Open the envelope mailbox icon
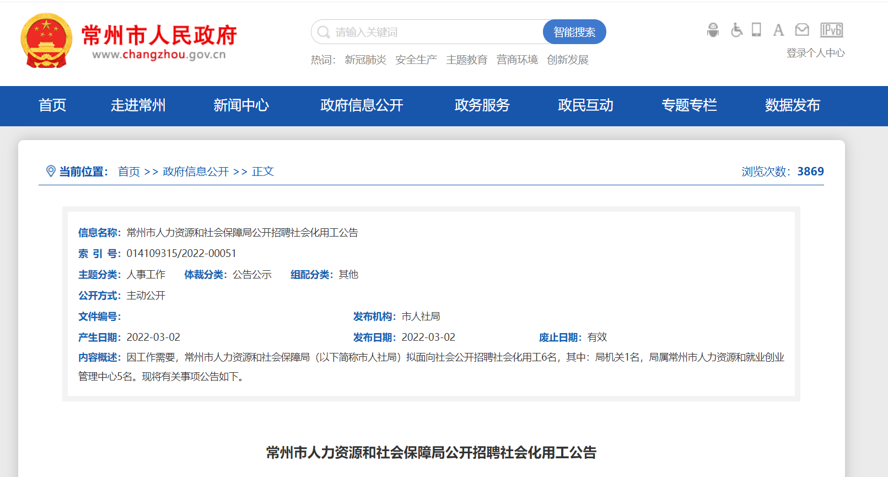This screenshot has width=888, height=477. tap(802, 30)
